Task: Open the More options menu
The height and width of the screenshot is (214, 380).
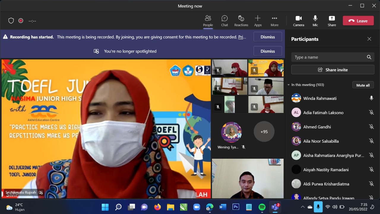Action: (x=274, y=18)
